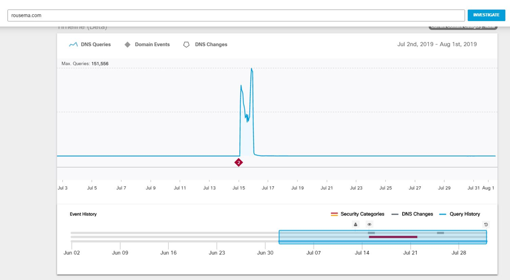Click the blue selected range in Event History

[325, 237]
